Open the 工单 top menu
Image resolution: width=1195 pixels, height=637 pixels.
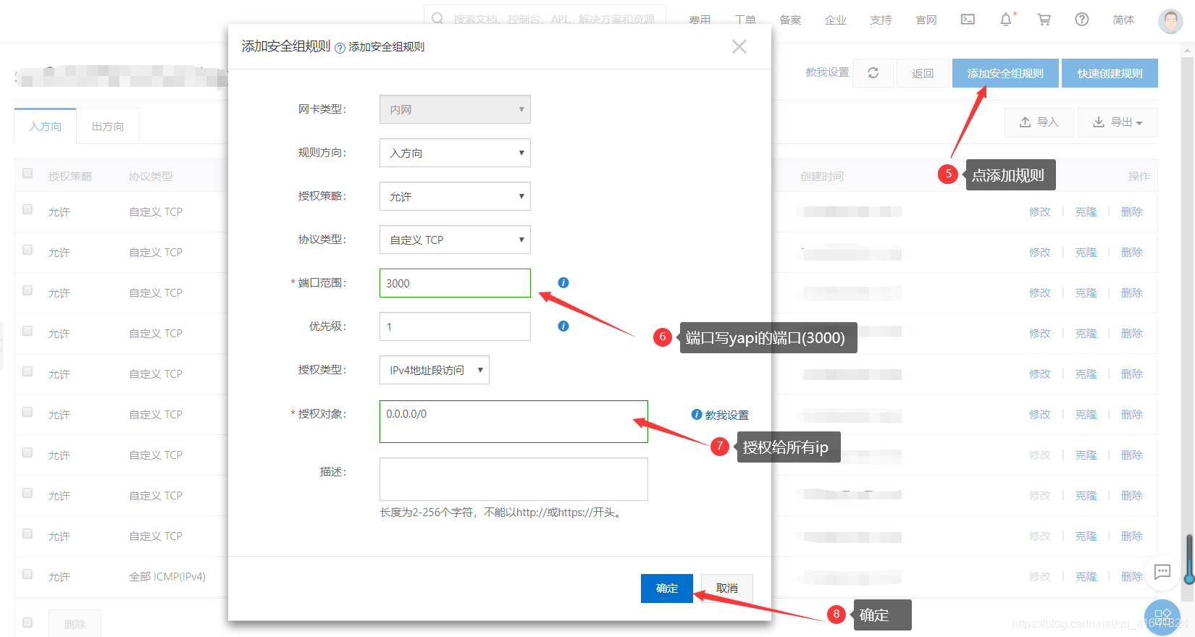(745, 20)
